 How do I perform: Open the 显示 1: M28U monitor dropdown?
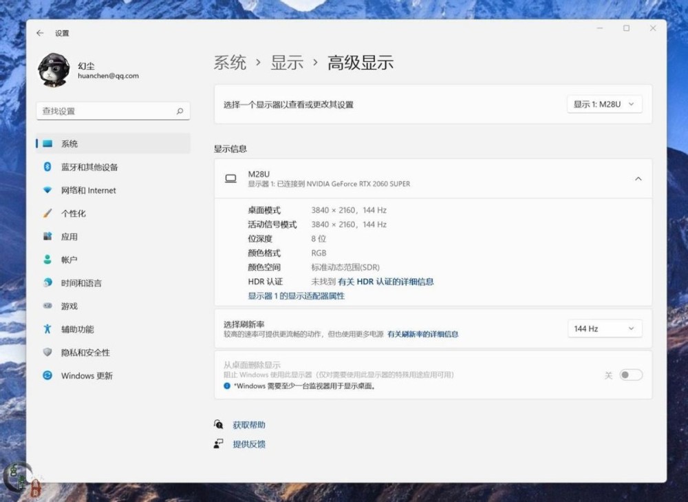pos(604,105)
